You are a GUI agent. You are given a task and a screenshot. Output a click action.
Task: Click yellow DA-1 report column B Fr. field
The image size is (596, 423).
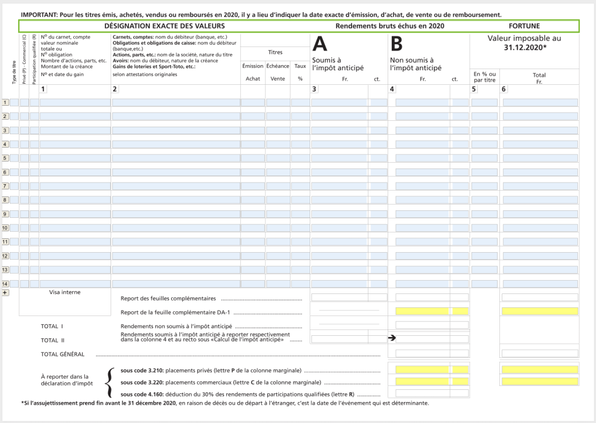(423, 311)
